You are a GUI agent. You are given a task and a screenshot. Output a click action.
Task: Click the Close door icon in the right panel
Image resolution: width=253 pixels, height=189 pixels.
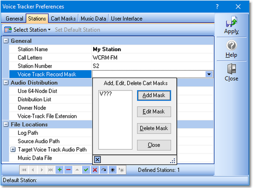tap(231, 69)
